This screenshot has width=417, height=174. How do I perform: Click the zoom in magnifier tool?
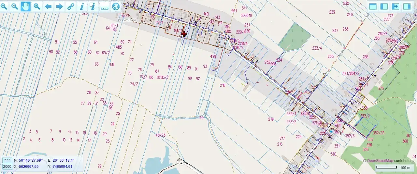coord(4,6)
